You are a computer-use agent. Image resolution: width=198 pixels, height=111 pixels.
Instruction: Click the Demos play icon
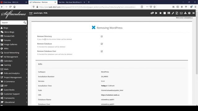pos(156,13)
